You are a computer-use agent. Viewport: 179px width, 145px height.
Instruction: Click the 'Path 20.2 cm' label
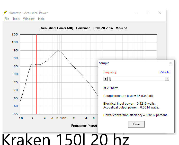click(x=103, y=28)
